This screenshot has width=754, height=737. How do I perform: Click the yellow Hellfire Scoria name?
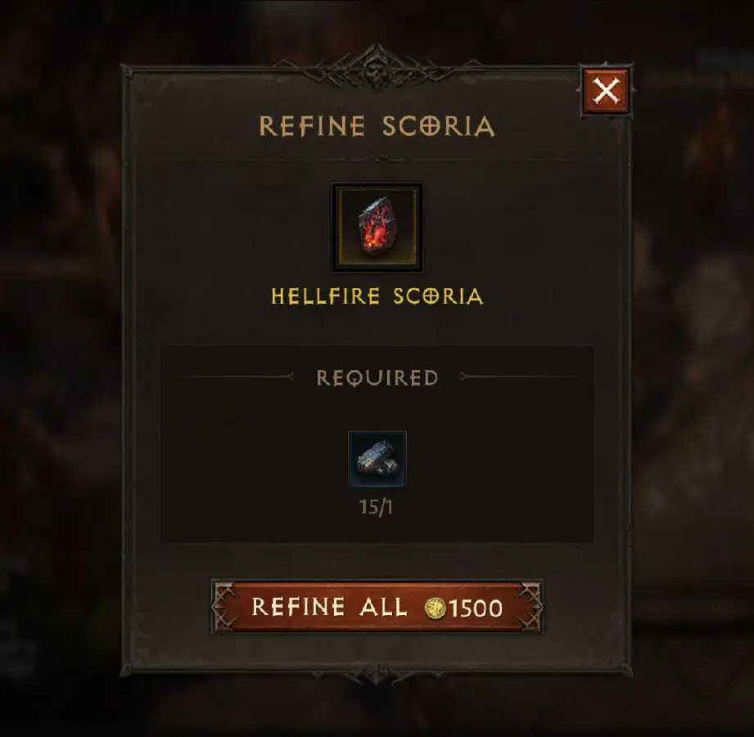click(377, 296)
